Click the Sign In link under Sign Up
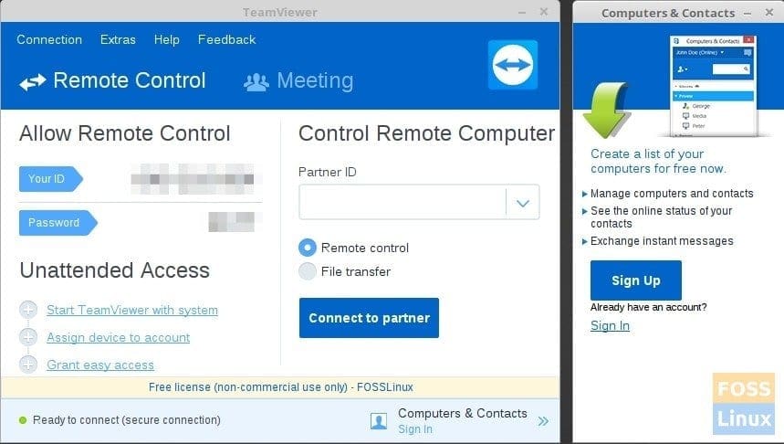Viewport: 784px width, 444px height. coord(610,325)
